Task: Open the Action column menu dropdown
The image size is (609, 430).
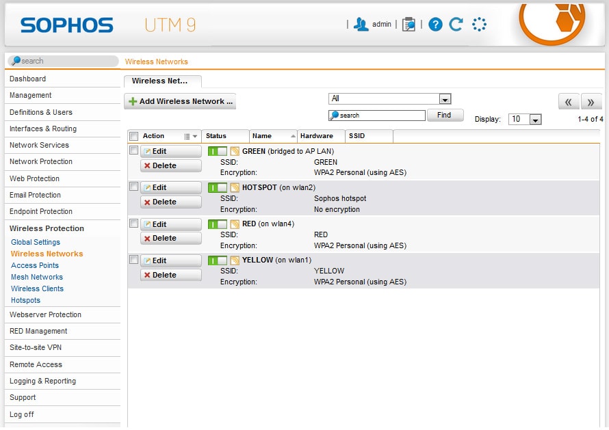Action: (x=191, y=136)
